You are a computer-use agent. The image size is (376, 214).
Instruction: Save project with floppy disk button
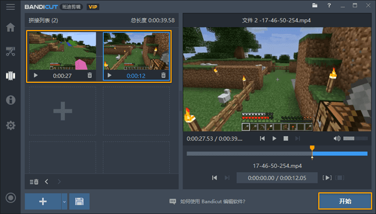(x=79, y=201)
